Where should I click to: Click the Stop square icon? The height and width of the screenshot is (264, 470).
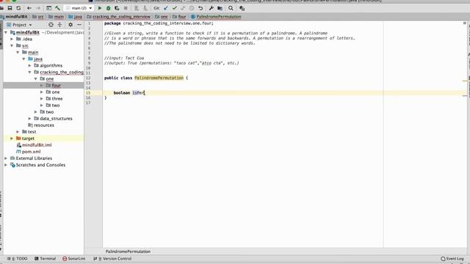126,8
